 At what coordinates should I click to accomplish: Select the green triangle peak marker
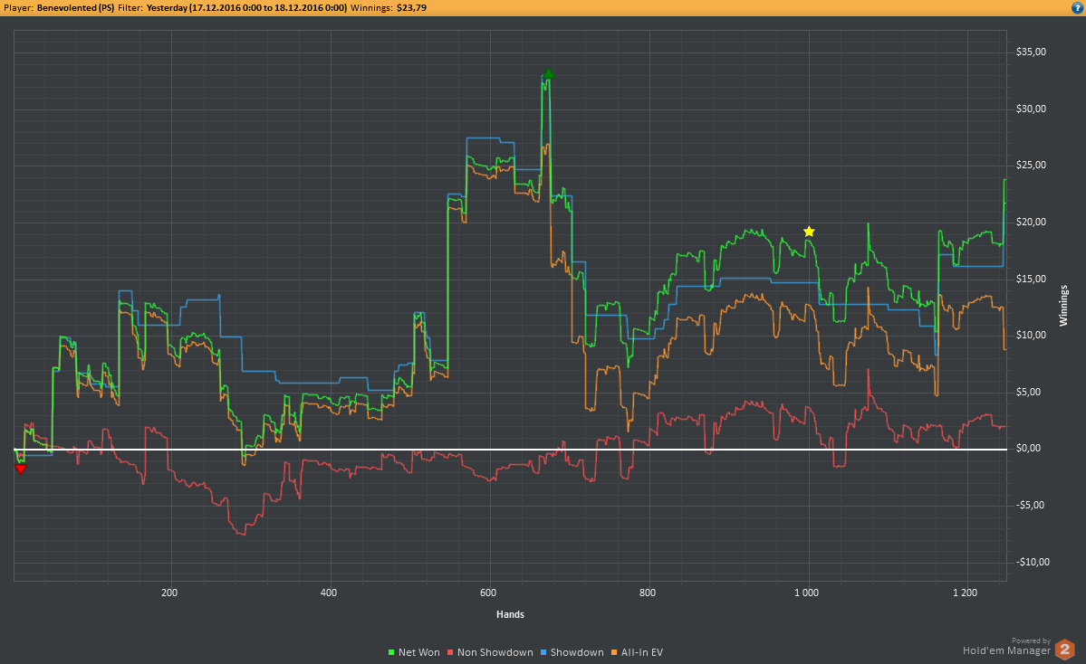(549, 74)
